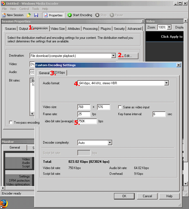
Task: Click Start Encoding green play icon
Action: coord(69,15)
